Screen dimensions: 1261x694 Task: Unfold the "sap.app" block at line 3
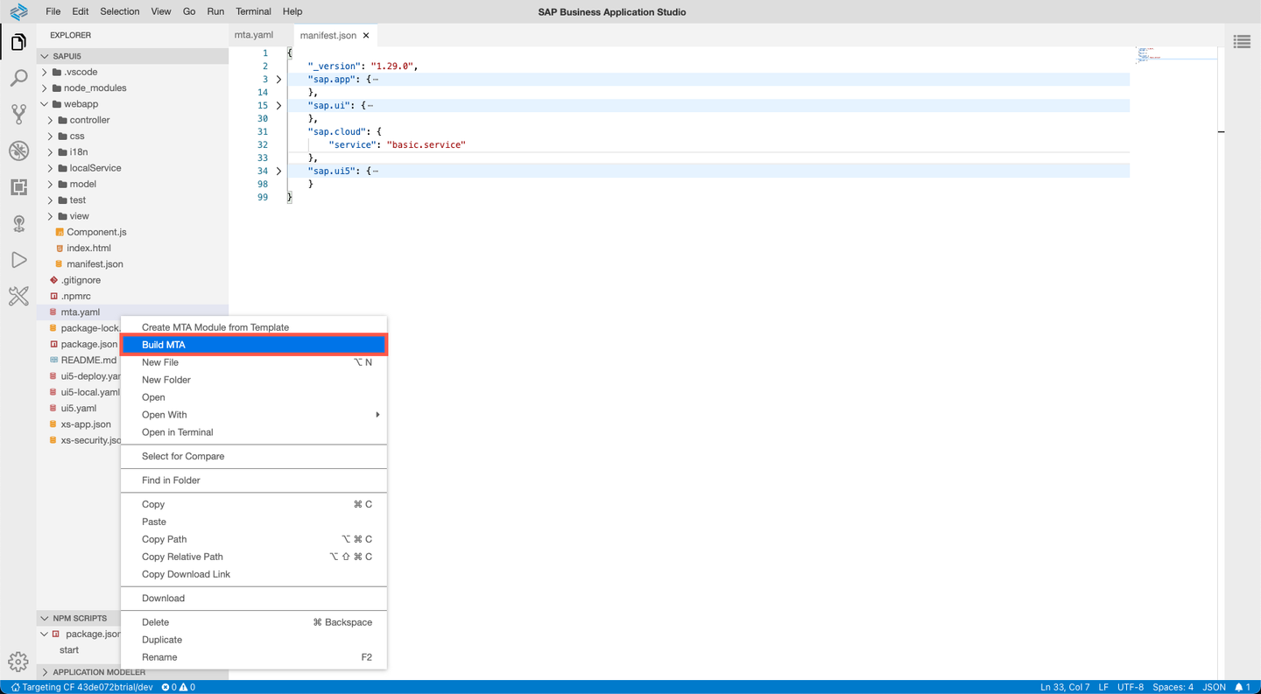[x=279, y=80]
